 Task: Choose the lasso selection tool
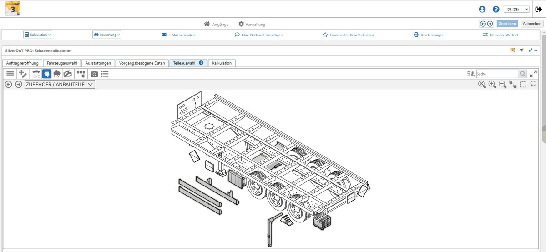533,84
